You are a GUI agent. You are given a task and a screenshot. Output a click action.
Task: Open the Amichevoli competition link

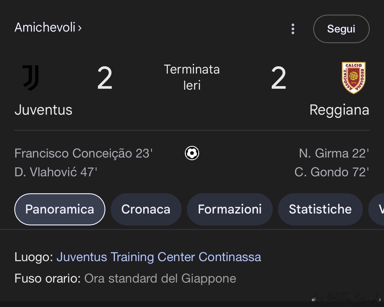45,27
